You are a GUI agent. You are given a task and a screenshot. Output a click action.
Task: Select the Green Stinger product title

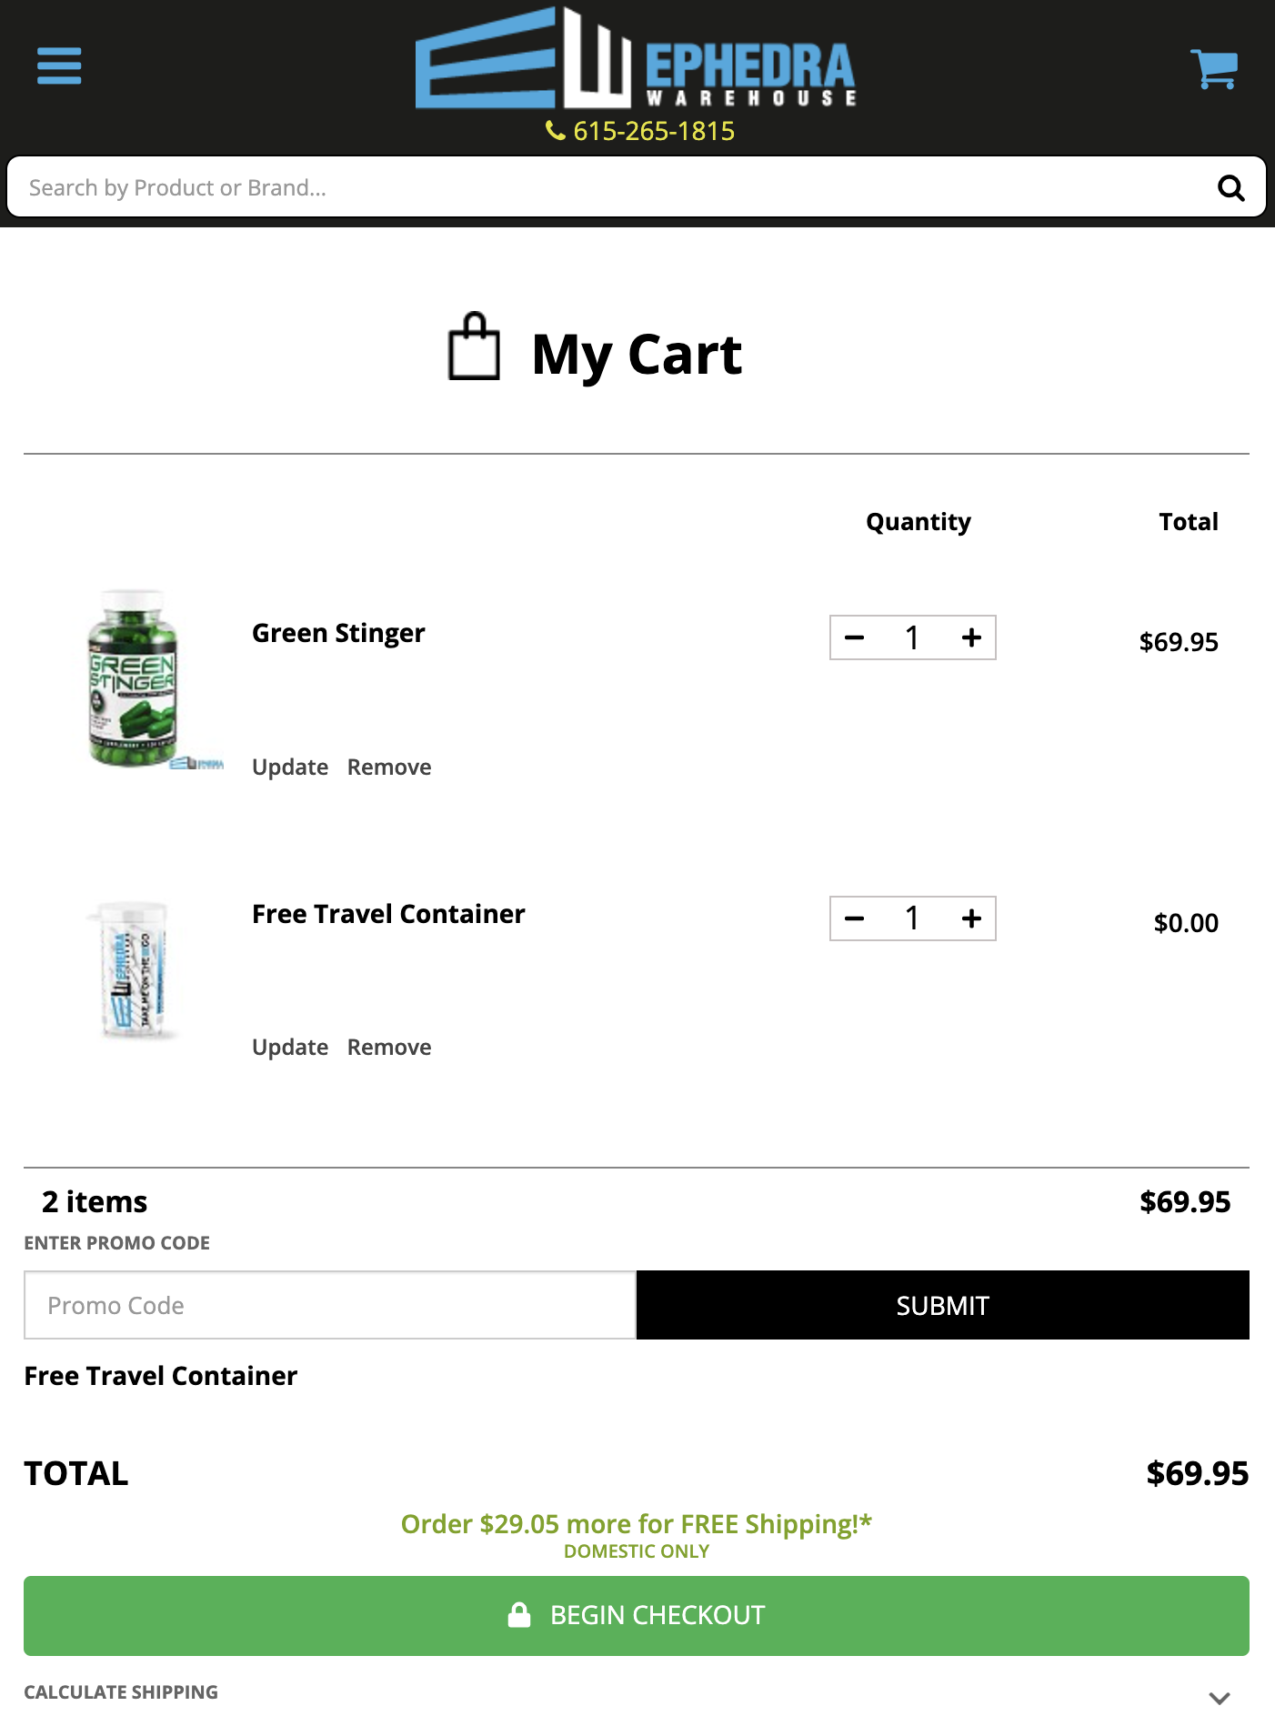coord(338,632)
